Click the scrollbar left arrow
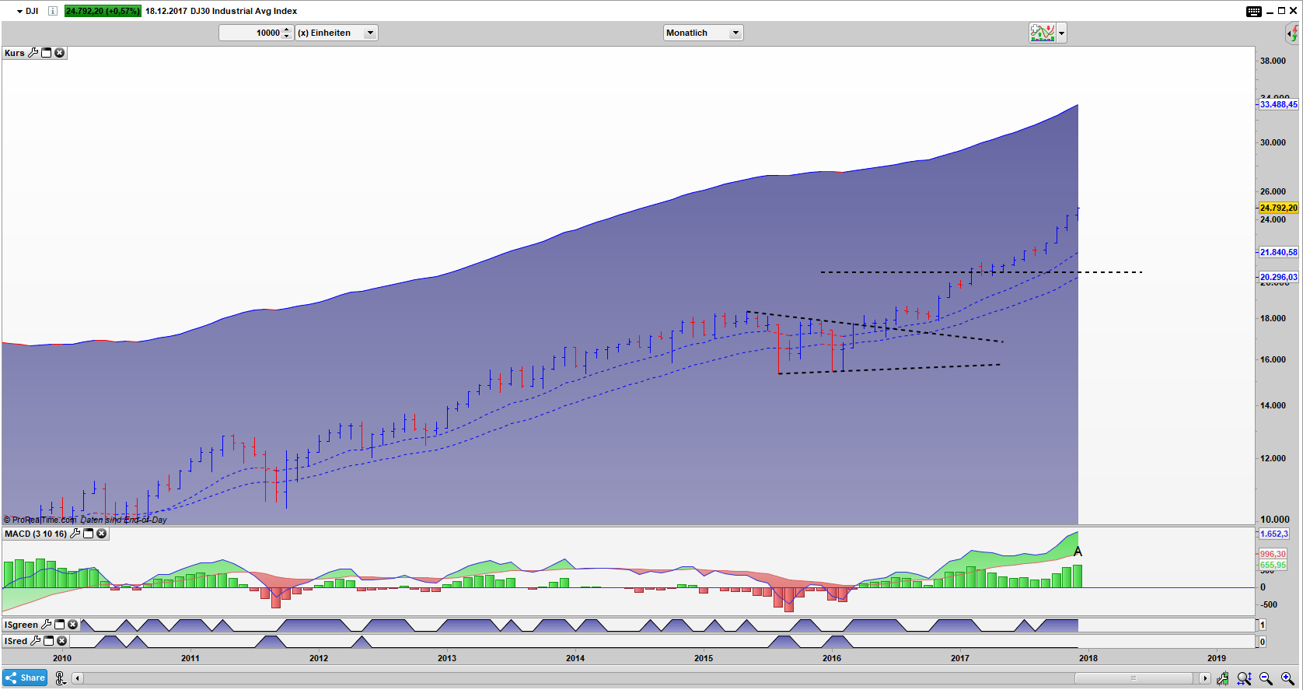Image resolution: width=1303 pixels, height=690 pixels. point(78,678)
